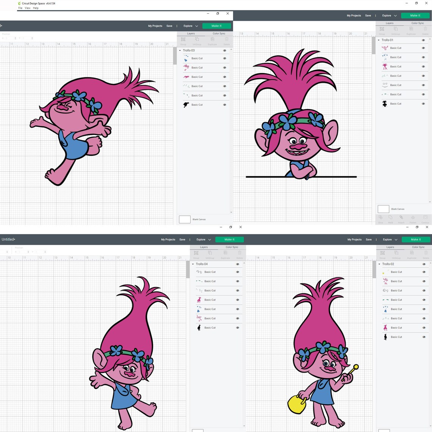Click Duplicate icon in Trolls-02 layers panel

point(412,253)
